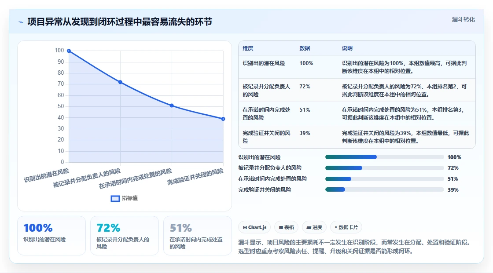Click the description mentioning 本组排名第2
493x273 pixels.
405,90
